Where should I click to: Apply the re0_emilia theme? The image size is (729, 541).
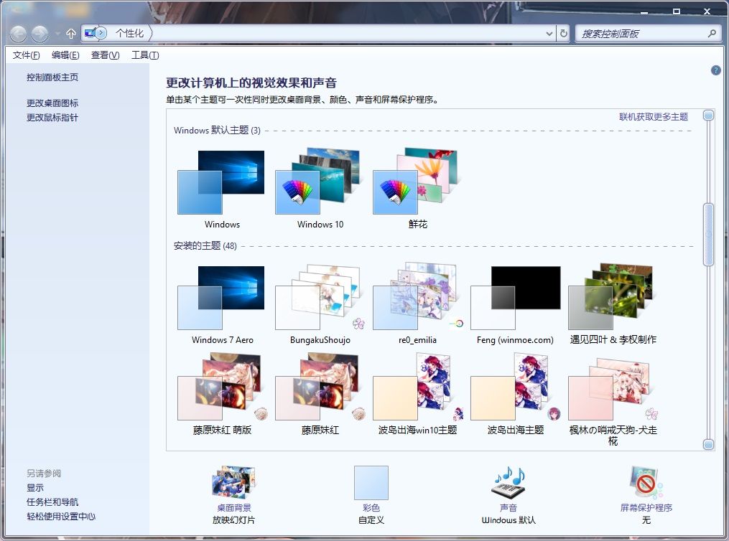417,304
